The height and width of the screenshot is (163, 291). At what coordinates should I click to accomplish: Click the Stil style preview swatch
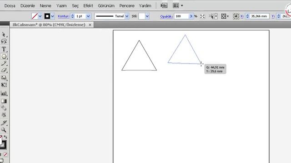[x=142, y=16]
